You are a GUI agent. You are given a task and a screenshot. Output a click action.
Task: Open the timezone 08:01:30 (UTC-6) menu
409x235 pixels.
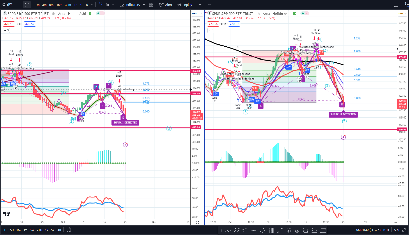click(368, 230)
